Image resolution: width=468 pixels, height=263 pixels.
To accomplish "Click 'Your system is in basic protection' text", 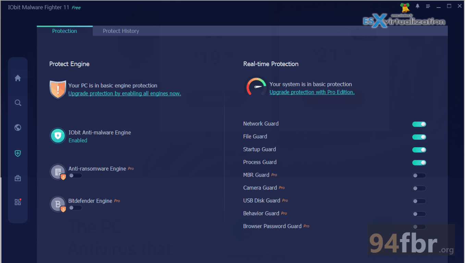I will (x=311, y=84).
